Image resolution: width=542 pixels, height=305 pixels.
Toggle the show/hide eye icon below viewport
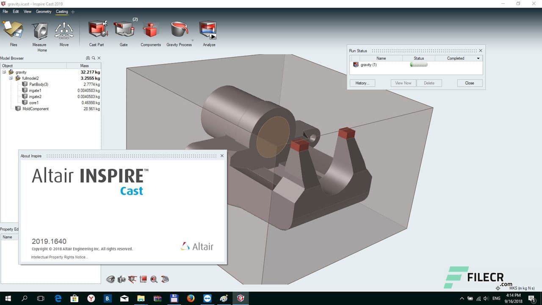pyautogui.click(x=111, y=279)
